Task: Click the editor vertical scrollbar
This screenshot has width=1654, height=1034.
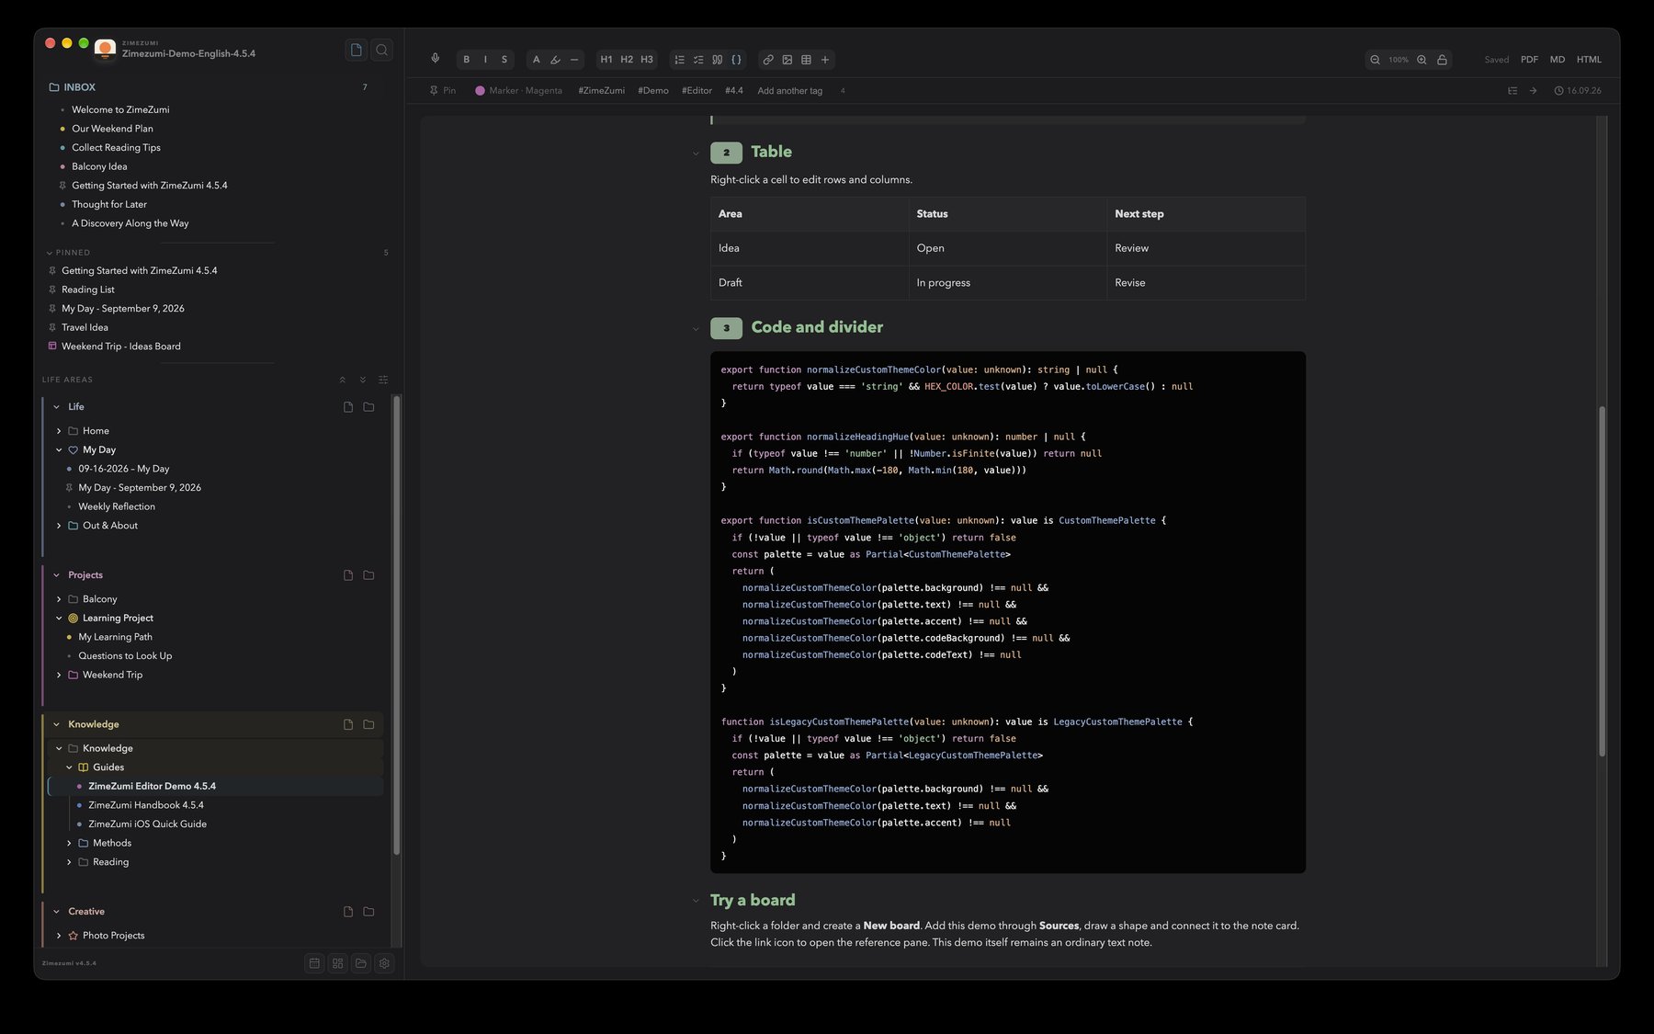Action: coord(1602,581)
